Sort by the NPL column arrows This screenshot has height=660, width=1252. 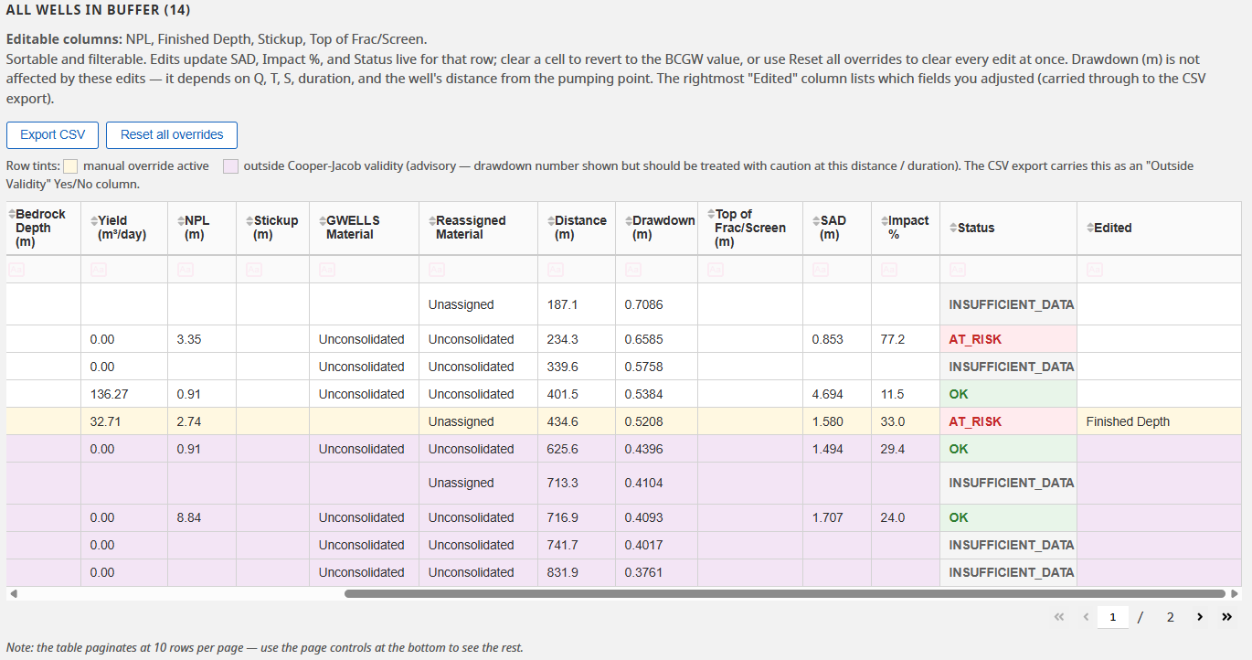pos(180,220)
